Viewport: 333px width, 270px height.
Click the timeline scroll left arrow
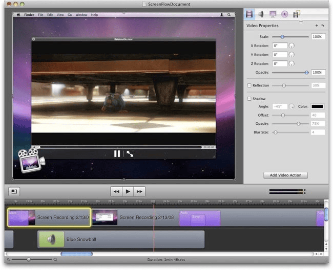pyautogui.click(x=317, y=254)
